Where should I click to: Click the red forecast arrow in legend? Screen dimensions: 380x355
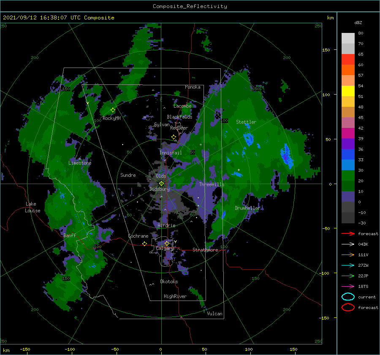tap(348, 233)
